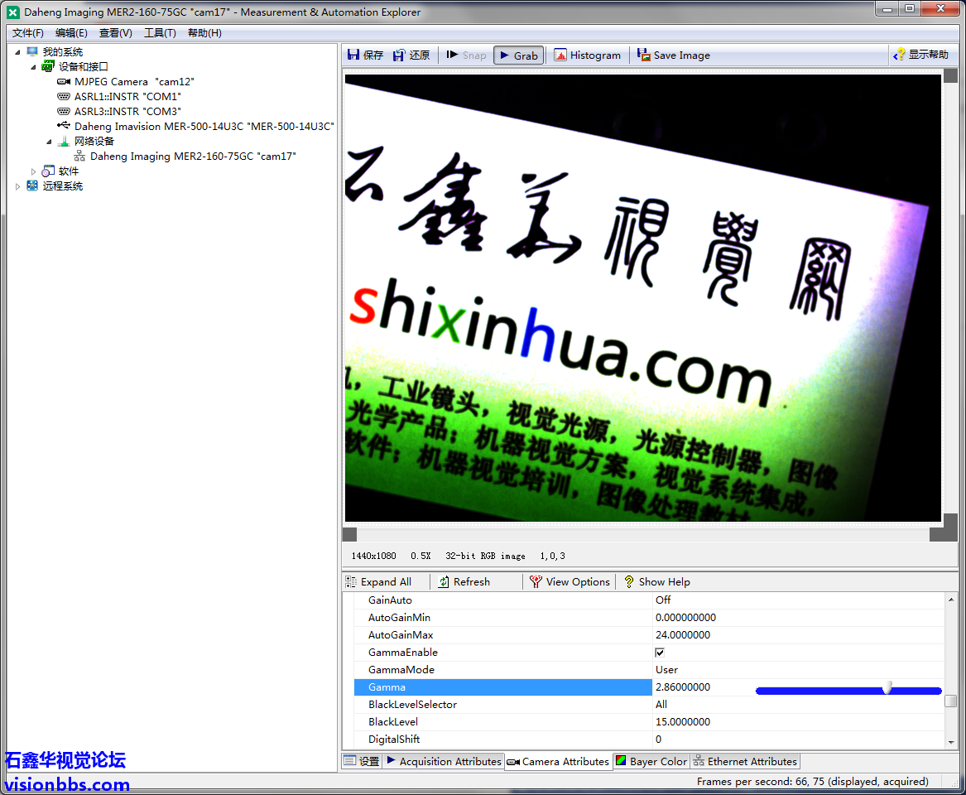Expand the 远程系统 tree node

(18, 186)
